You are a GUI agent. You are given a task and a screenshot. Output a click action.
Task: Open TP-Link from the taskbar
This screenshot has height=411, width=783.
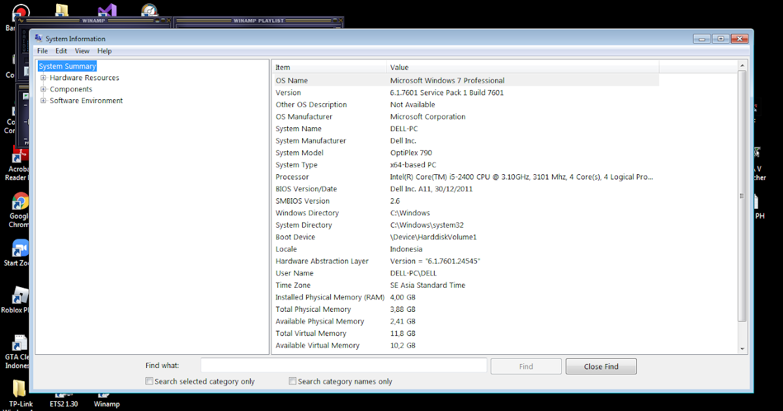pyautogui.click(x=20, y=398)
